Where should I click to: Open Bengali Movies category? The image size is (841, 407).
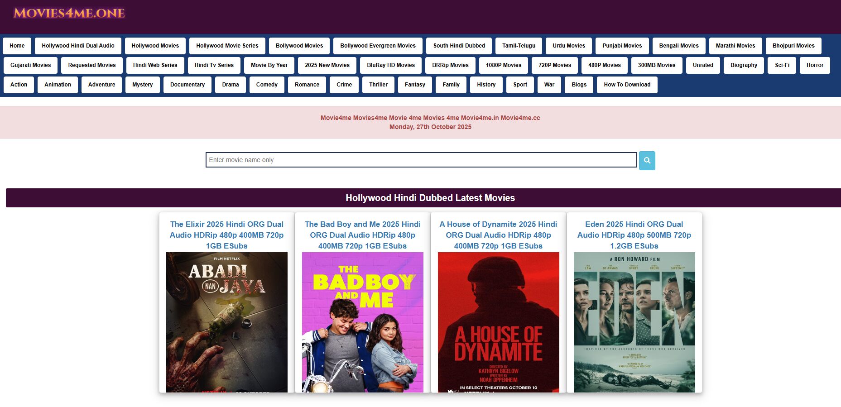click(x=679, y=46)
